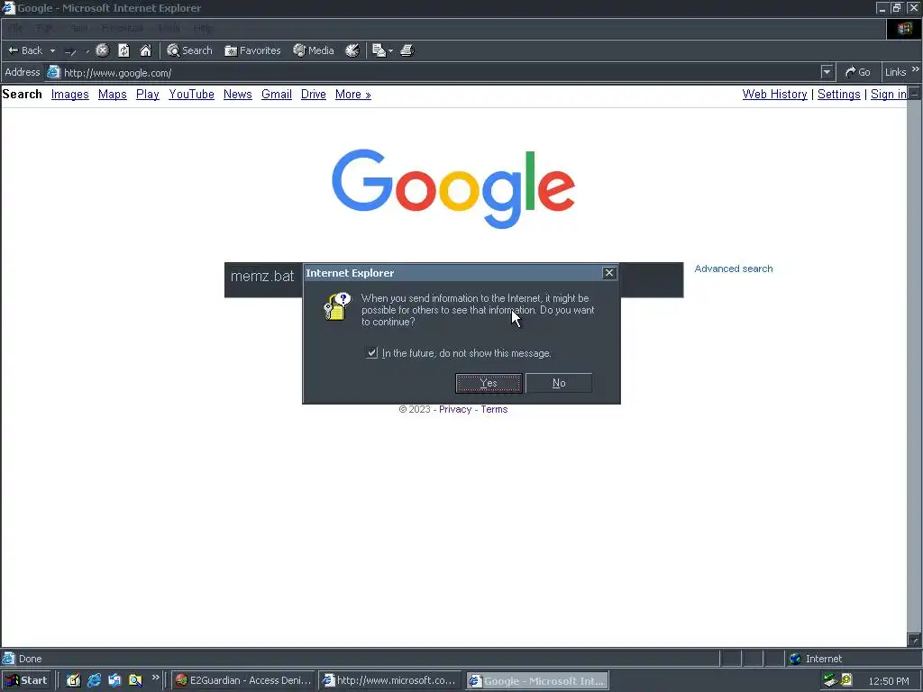923x692 pixels.
Task: Go to the Home page icon
Action: [x=145, y=50]
